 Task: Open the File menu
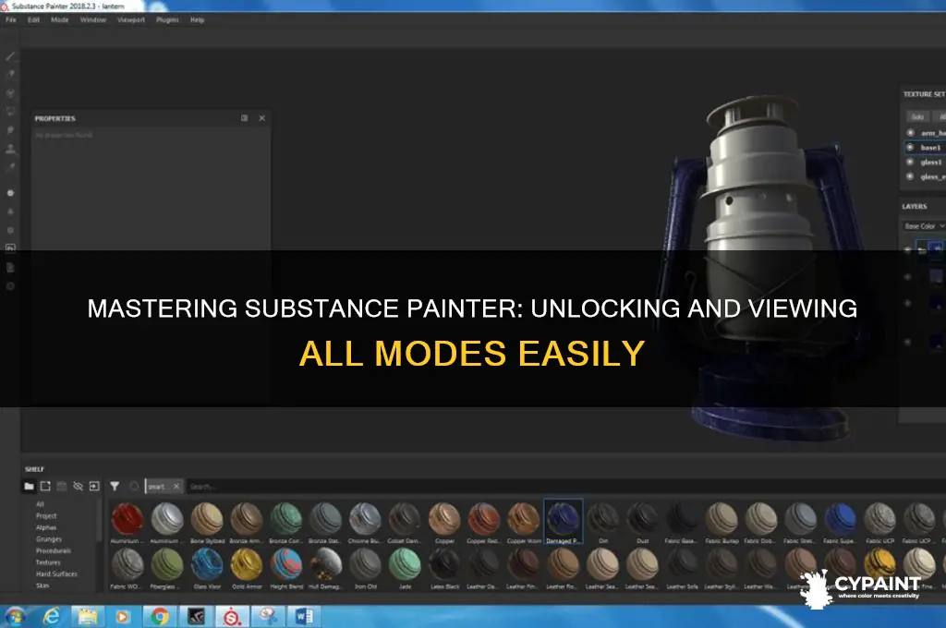(11, 20)
